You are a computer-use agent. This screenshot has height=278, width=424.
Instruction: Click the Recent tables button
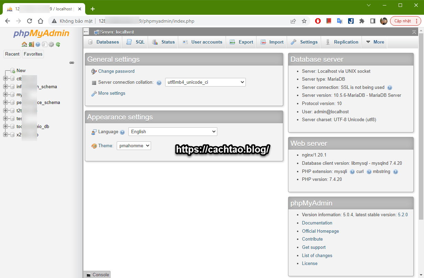coord(12,54)
